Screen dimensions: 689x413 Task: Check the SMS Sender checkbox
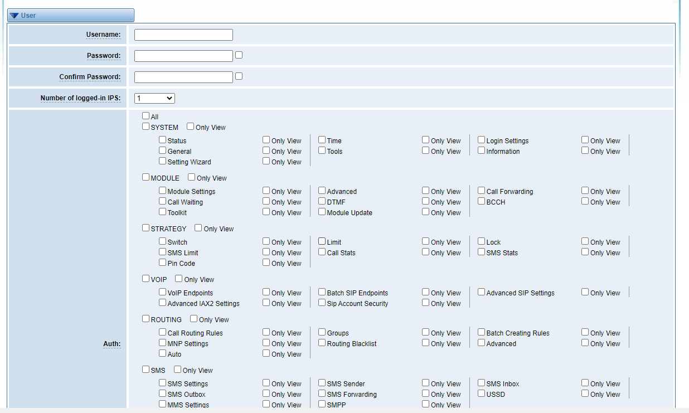point(322,383)
